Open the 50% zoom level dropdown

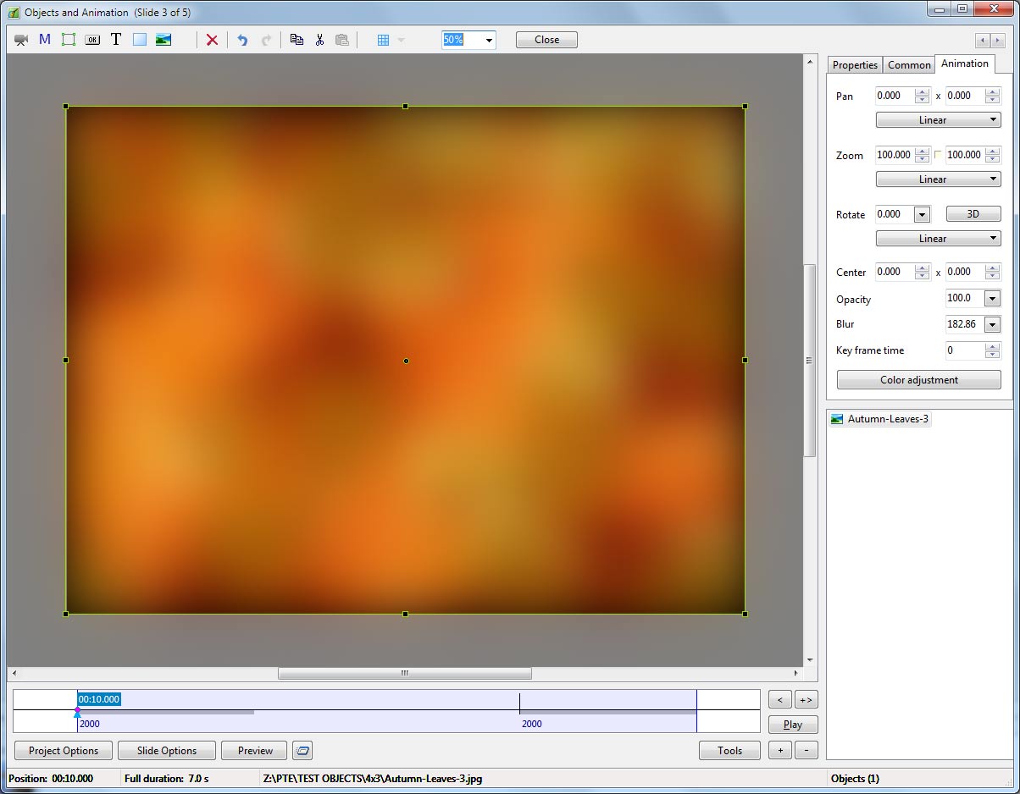[x=489, y=40]
